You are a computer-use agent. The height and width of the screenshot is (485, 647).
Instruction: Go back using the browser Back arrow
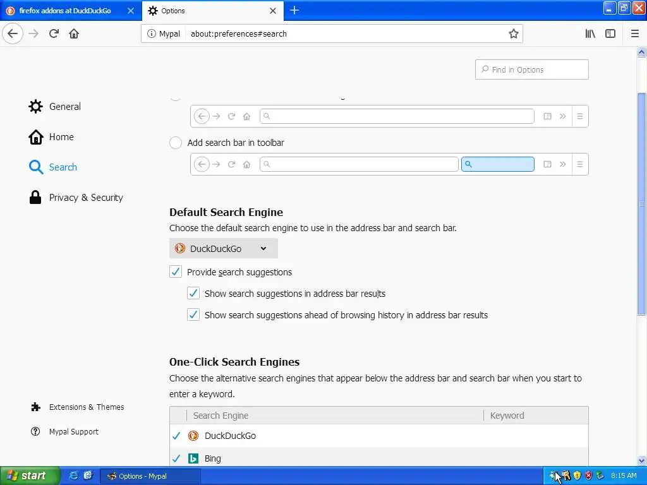(13, 33)
